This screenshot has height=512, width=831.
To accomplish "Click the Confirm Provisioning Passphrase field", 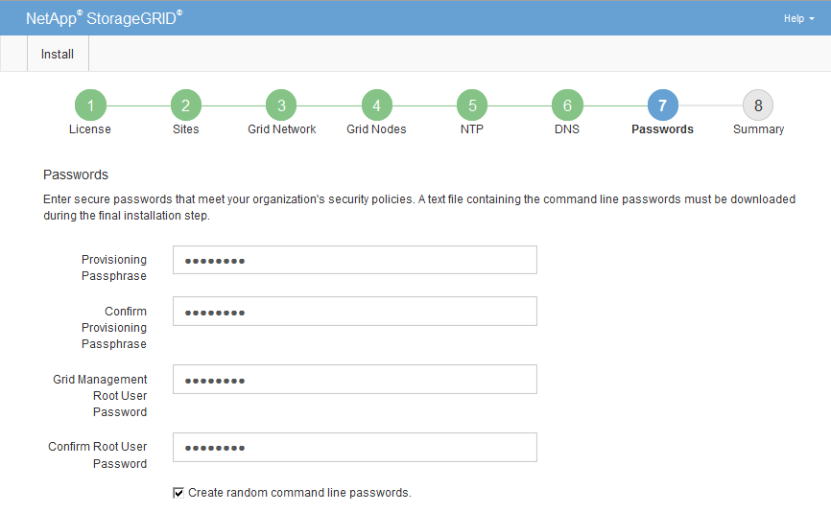I will [354, 312].
